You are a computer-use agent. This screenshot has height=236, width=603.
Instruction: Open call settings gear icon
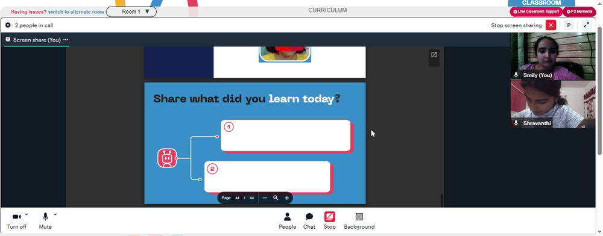(x=8, y=25)
